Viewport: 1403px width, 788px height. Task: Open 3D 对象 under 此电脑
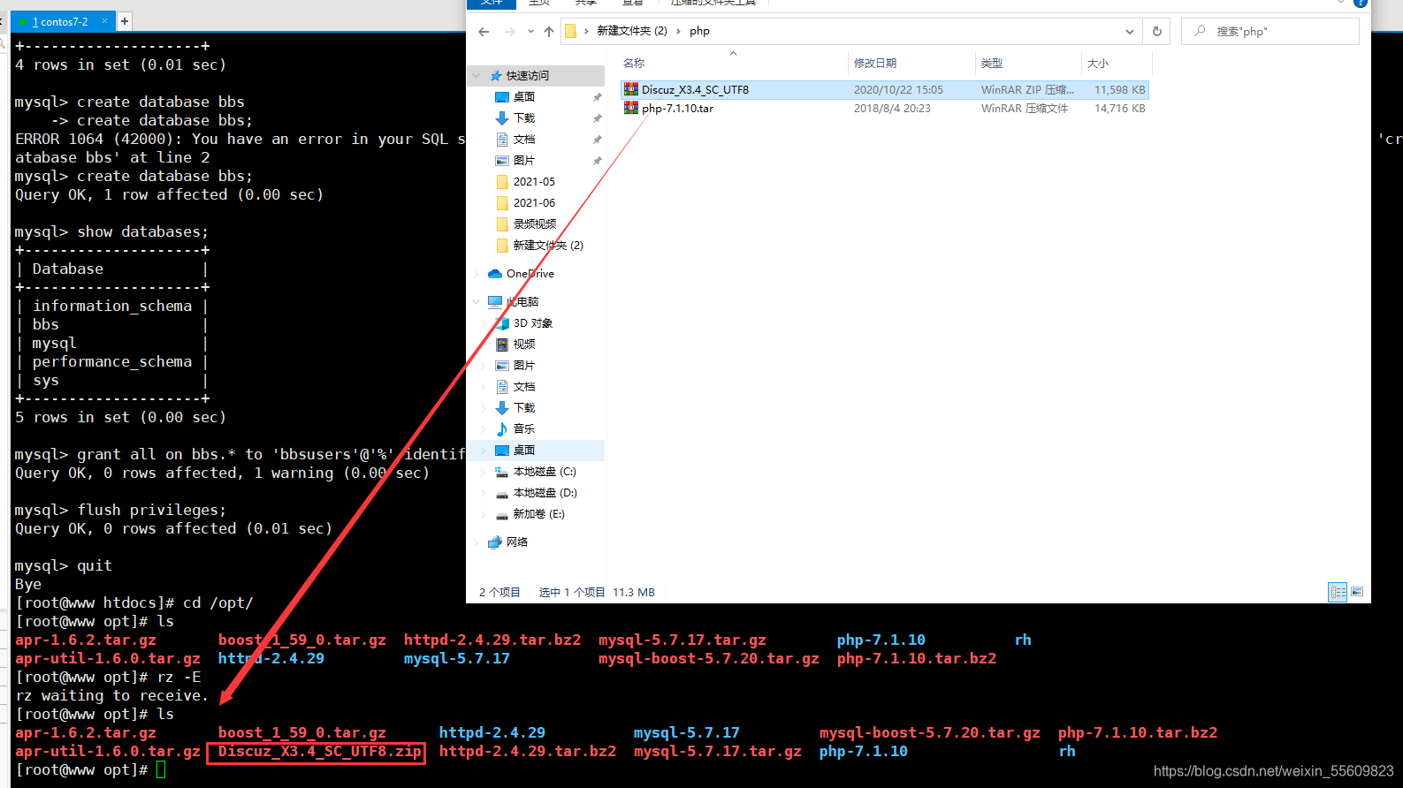533,323
